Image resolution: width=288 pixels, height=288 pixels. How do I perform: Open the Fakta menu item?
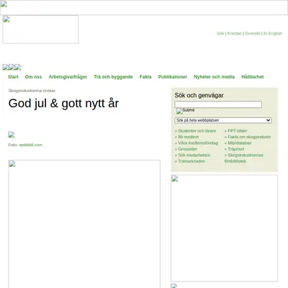(145, 77)
